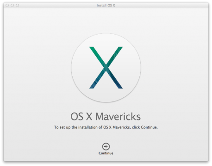Image resolution: width=212 pixels, height=166 pixels.
Task: Click the Continue arrow icon
Action: coord(106,147)
